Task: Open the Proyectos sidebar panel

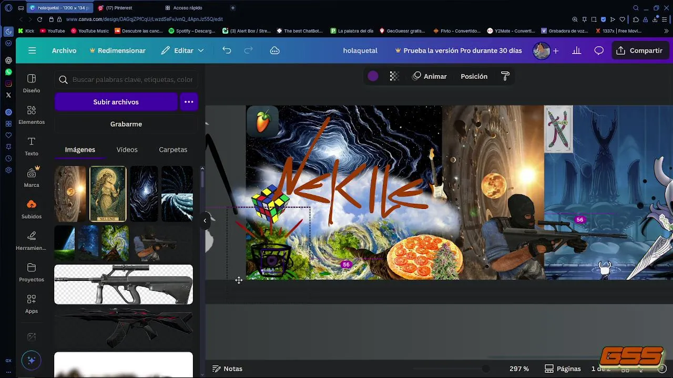Action: 32,272
